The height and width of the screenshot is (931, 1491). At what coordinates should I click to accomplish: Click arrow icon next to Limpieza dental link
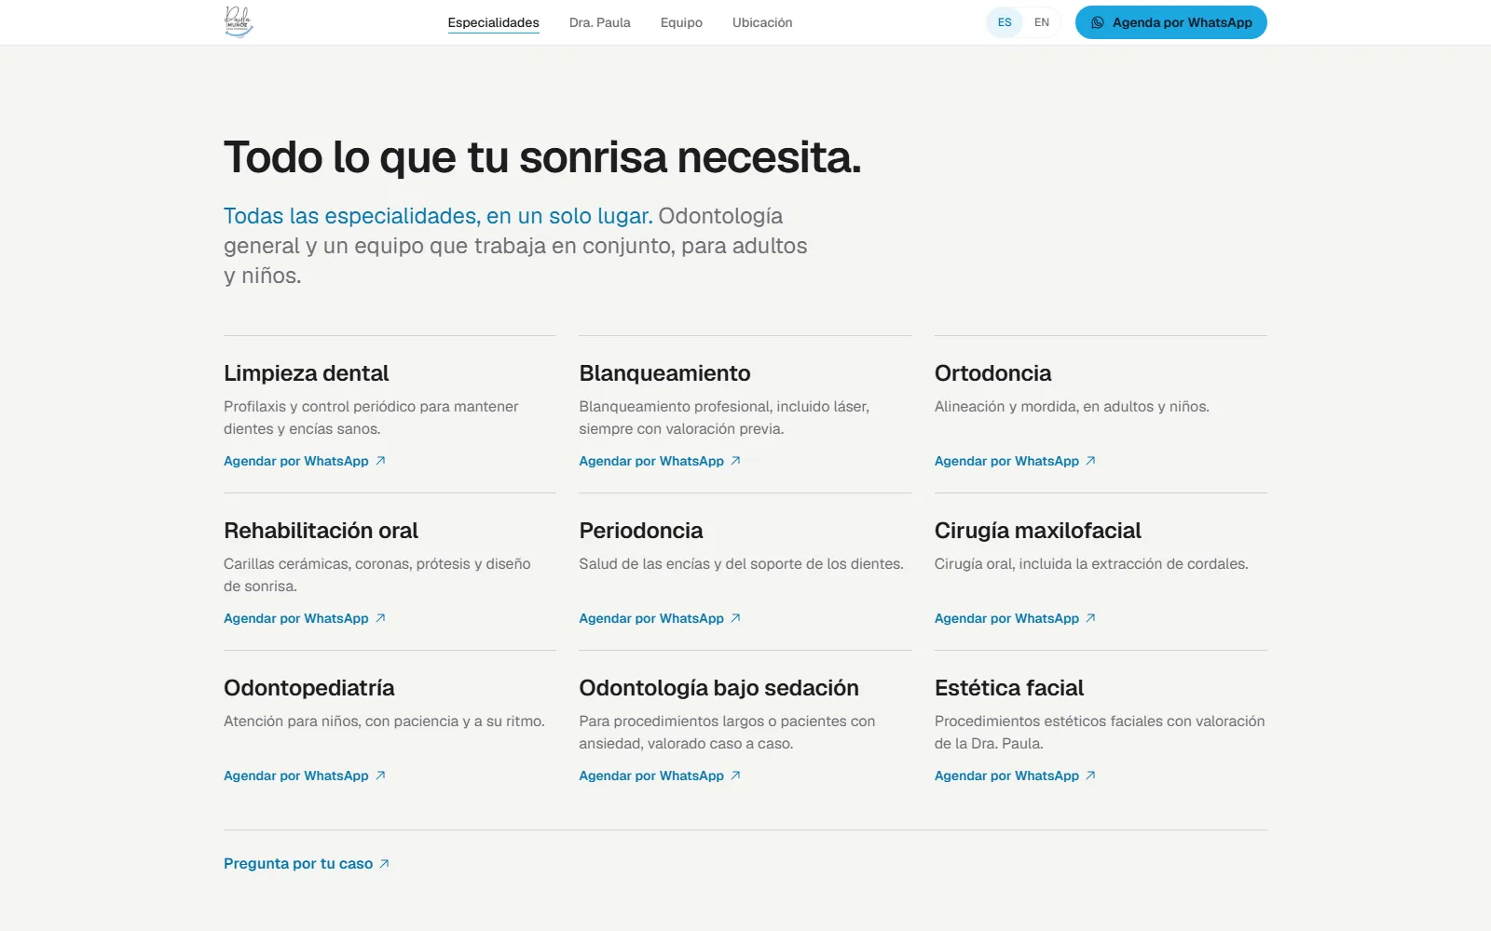[x=380, y=461]
